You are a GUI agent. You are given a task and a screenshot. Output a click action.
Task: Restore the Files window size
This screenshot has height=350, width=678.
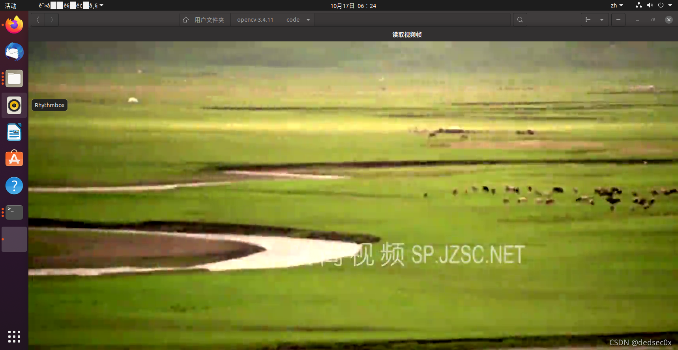653,20
